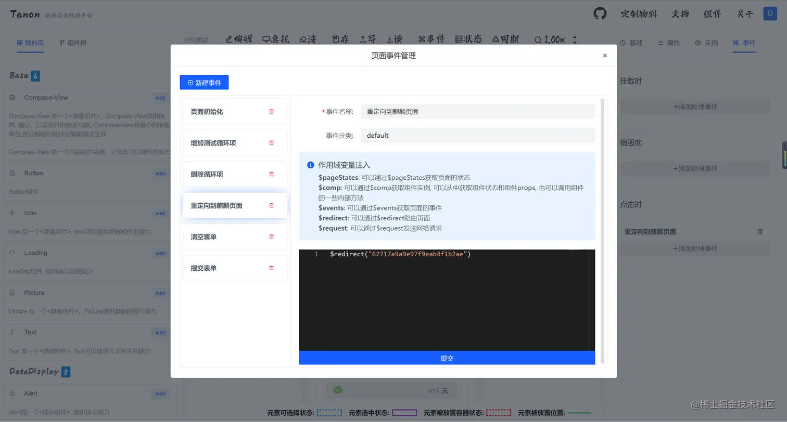Submit the event with 提交 button
The image size is (787, 422).
(x=447, y=358)
